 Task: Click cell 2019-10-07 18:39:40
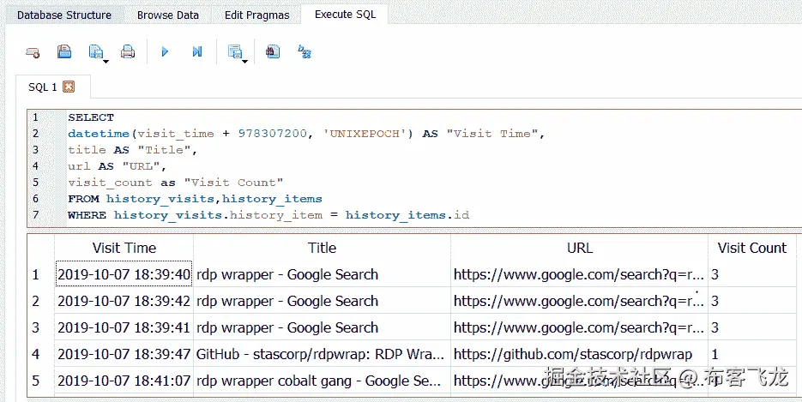click(124, 274)
